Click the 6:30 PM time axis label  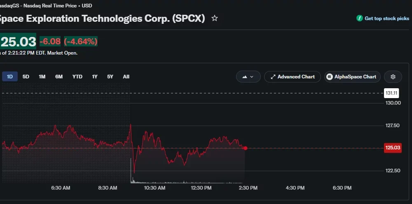tap(342, 188)
